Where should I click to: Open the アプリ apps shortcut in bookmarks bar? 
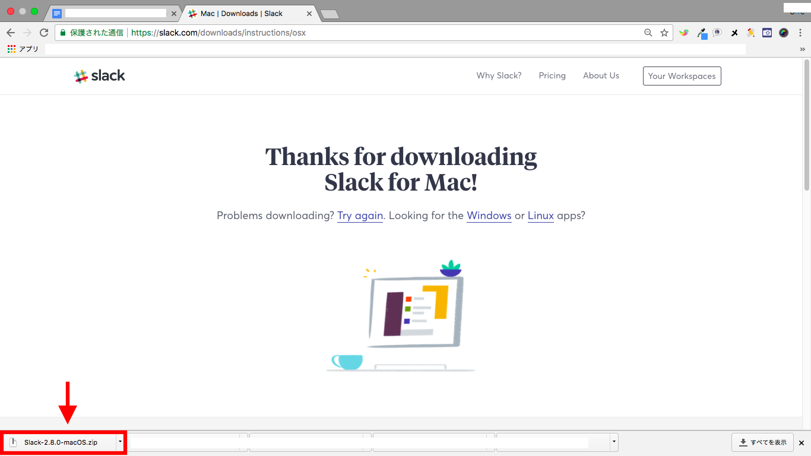point(23,49)
